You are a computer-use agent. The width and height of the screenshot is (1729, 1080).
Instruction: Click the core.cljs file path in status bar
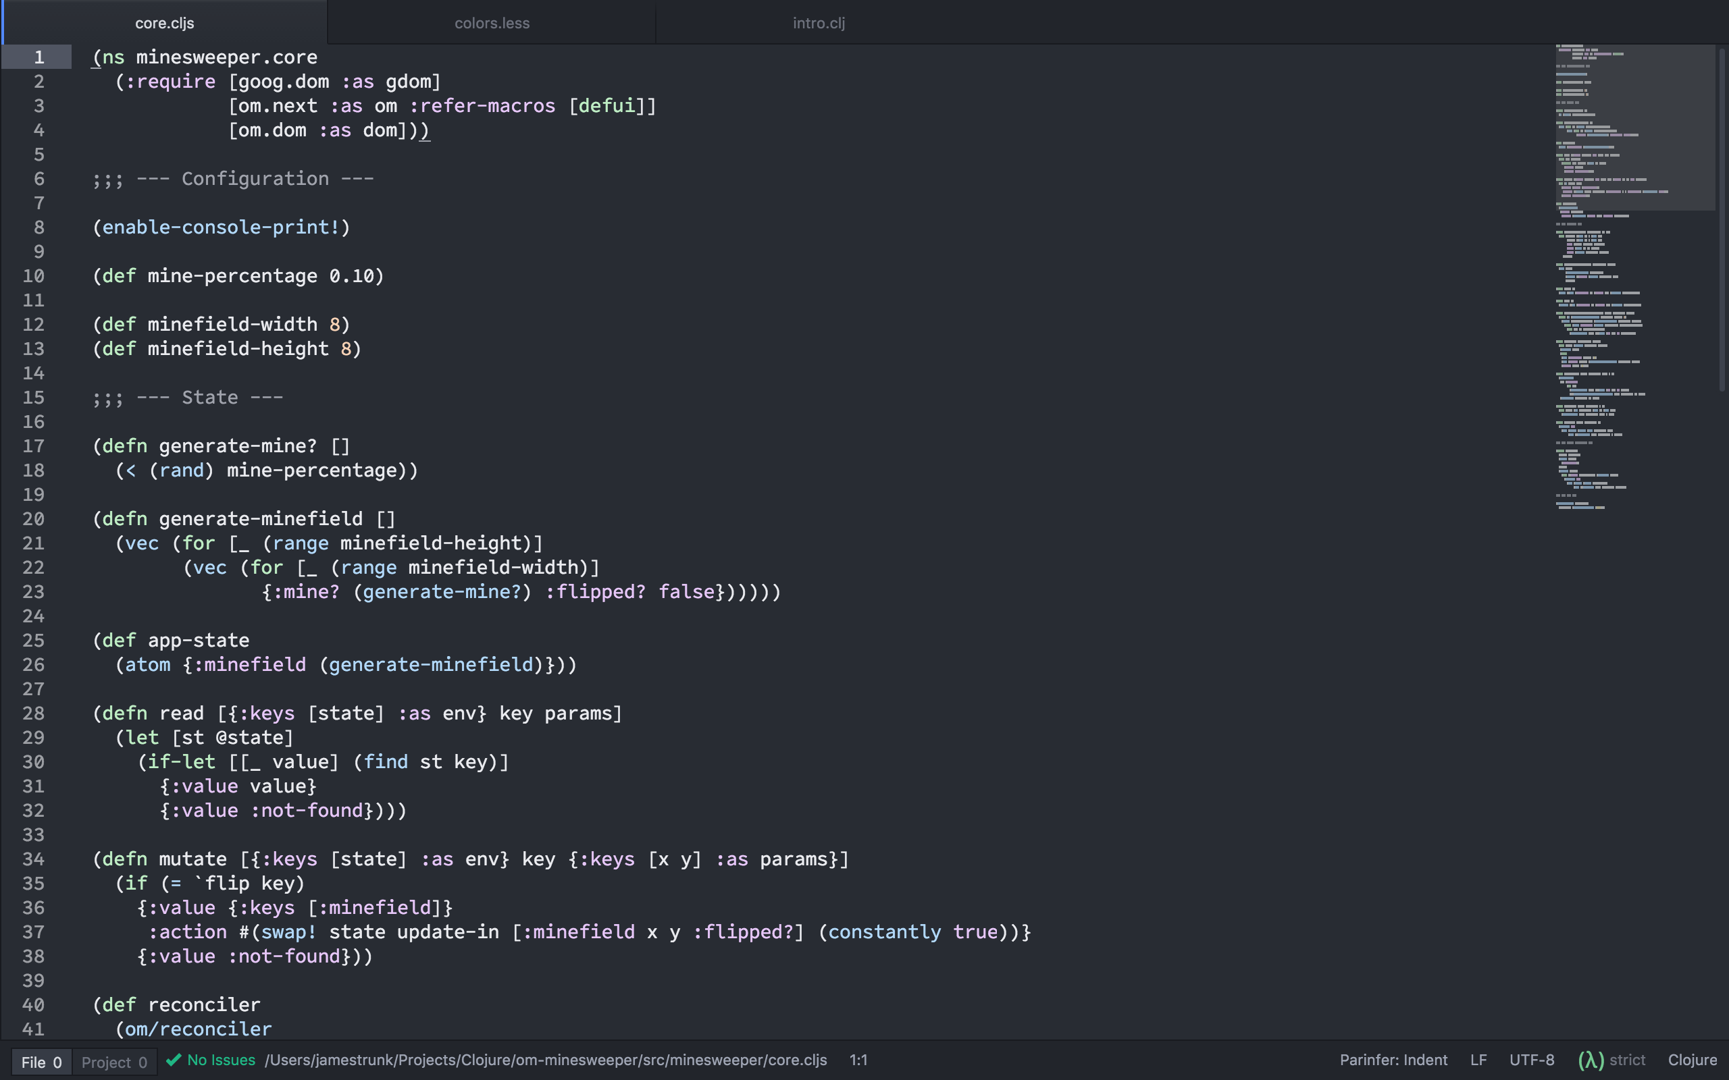coord(545,1060)
